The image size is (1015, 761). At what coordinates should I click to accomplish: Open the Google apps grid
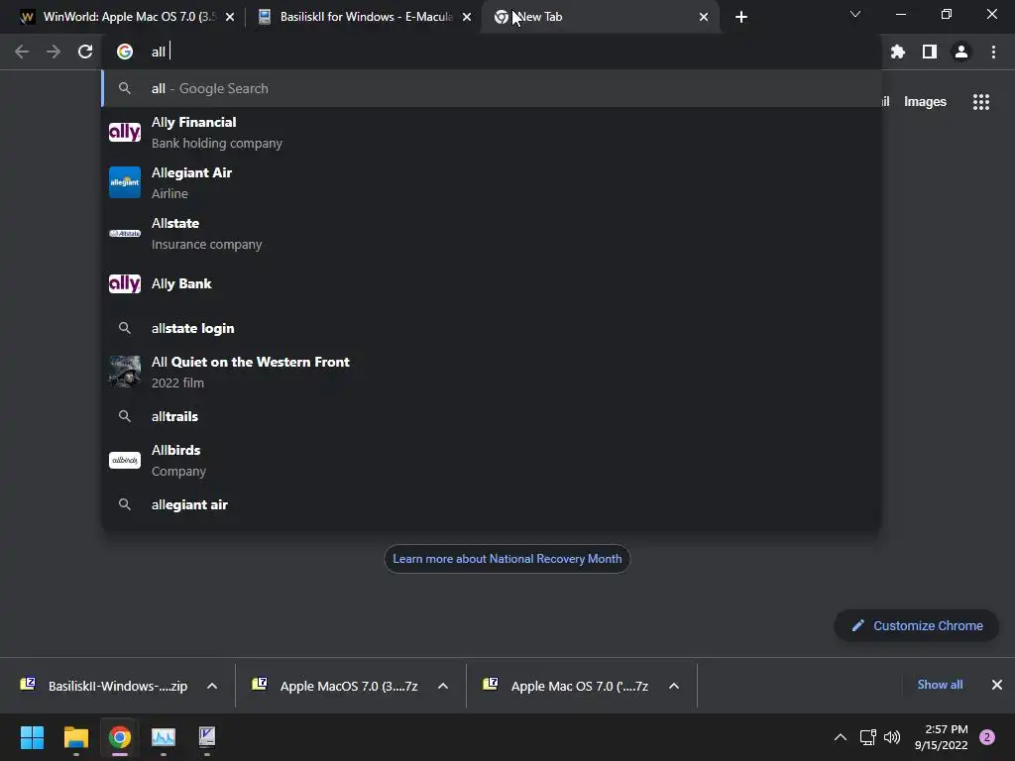[981, 102]
